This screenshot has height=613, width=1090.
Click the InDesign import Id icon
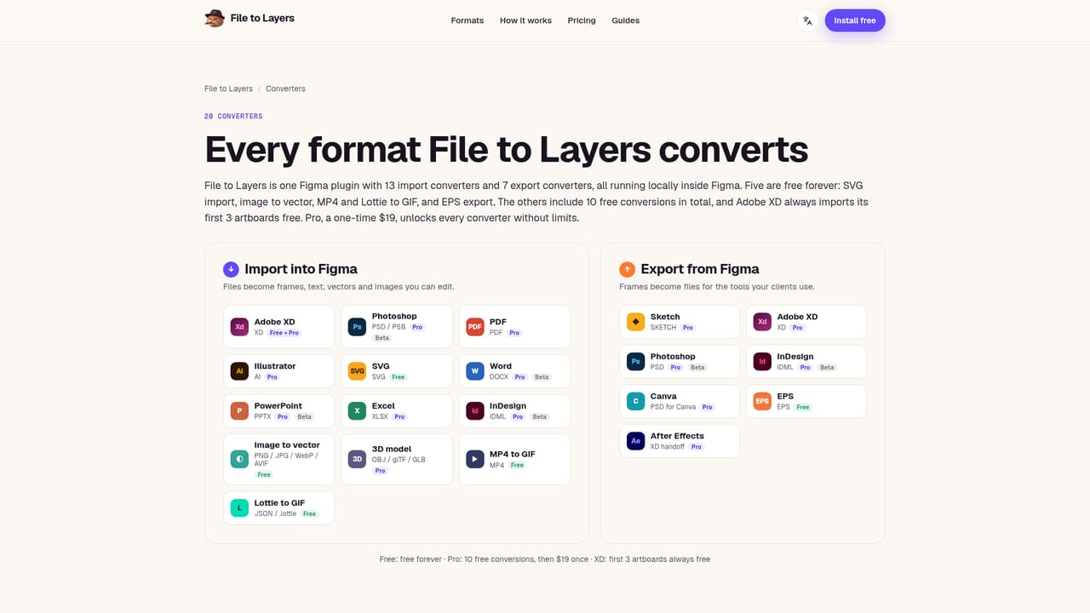point(475,411)
